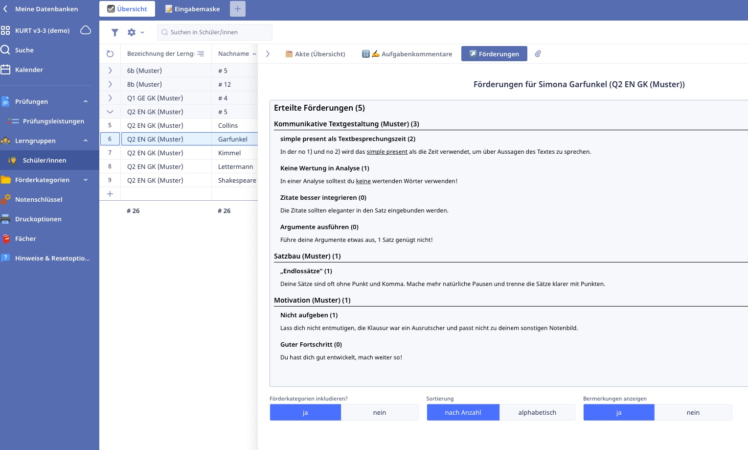
Task: Open Prüfungsleistungen in the sidebar
Action: pyautogui.click(x=53, y=121)
